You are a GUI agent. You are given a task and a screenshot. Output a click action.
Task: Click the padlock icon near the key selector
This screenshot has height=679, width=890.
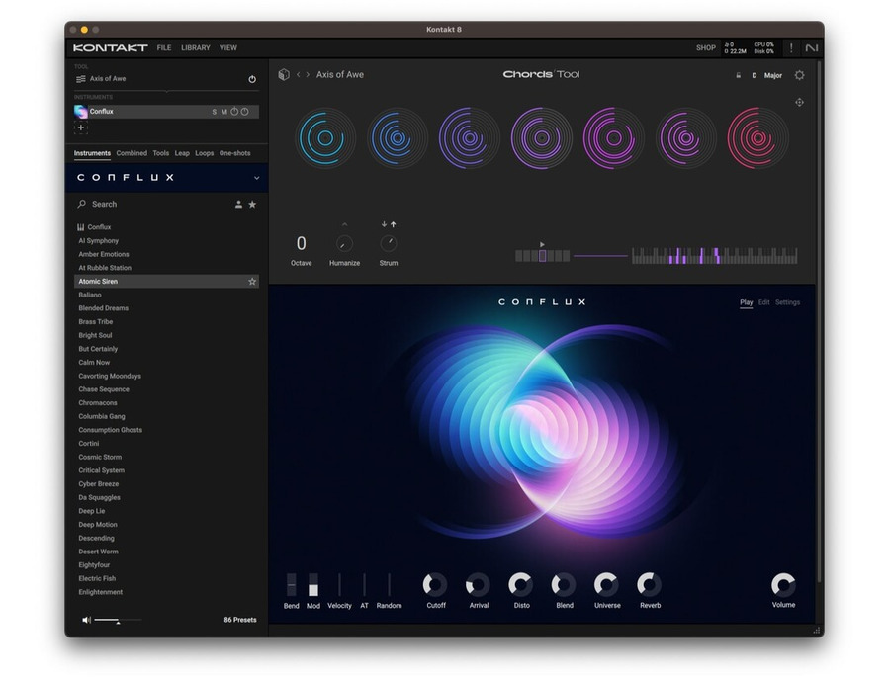[x=738, y=75]
